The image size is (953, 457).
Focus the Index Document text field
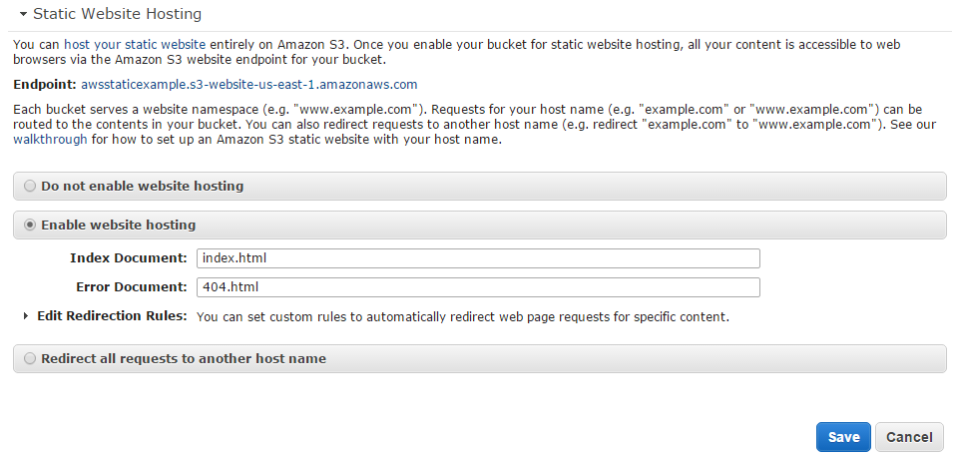478,258
